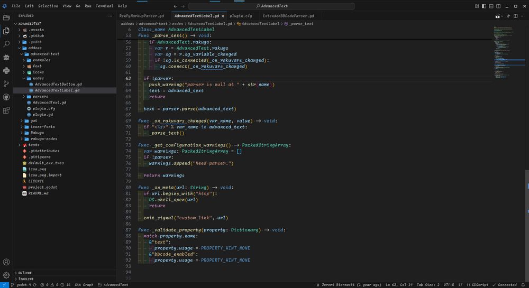Open README.md in the explorer
The width and height of the screenshot is (529, 288).
tap(64, 193)
